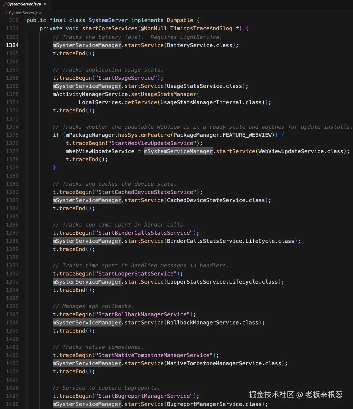Screen dimensions: 353x409
Task: Click t.traceEnd() on line 1378
Action: [87, 159]
